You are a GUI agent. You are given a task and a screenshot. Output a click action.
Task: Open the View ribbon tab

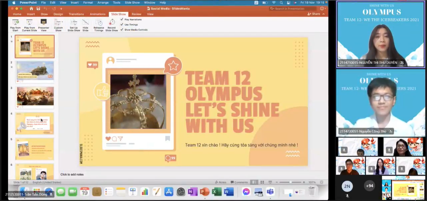150,14
